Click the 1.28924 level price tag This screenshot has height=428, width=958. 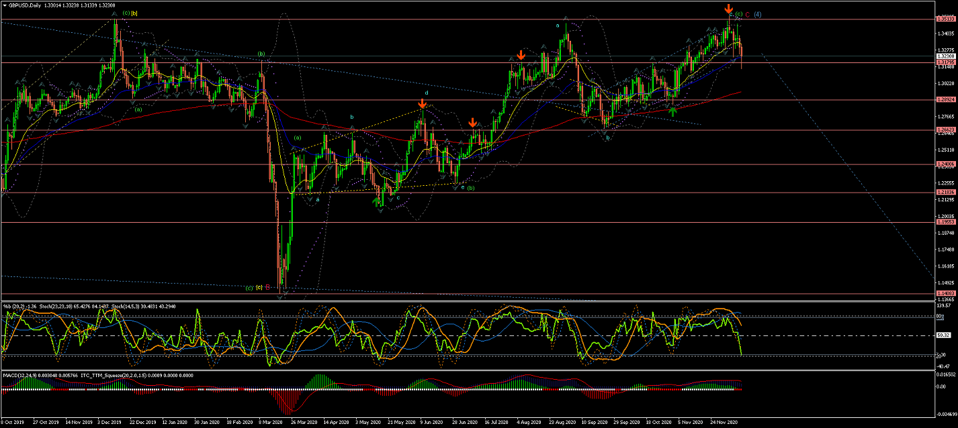945,100
